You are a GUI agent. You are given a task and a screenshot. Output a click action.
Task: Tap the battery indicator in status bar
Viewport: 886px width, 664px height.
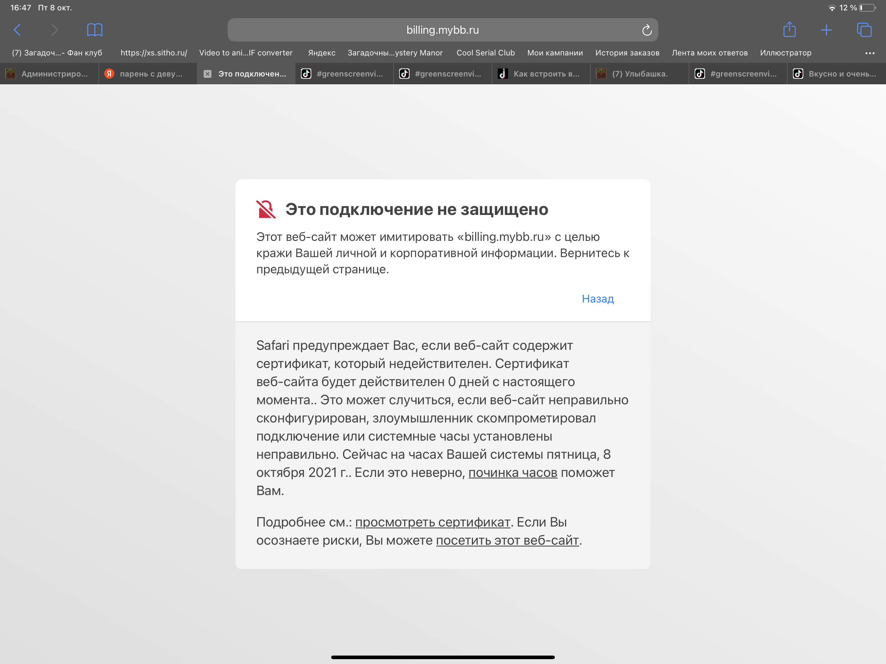pyautogui.click(x=867, y=7)
